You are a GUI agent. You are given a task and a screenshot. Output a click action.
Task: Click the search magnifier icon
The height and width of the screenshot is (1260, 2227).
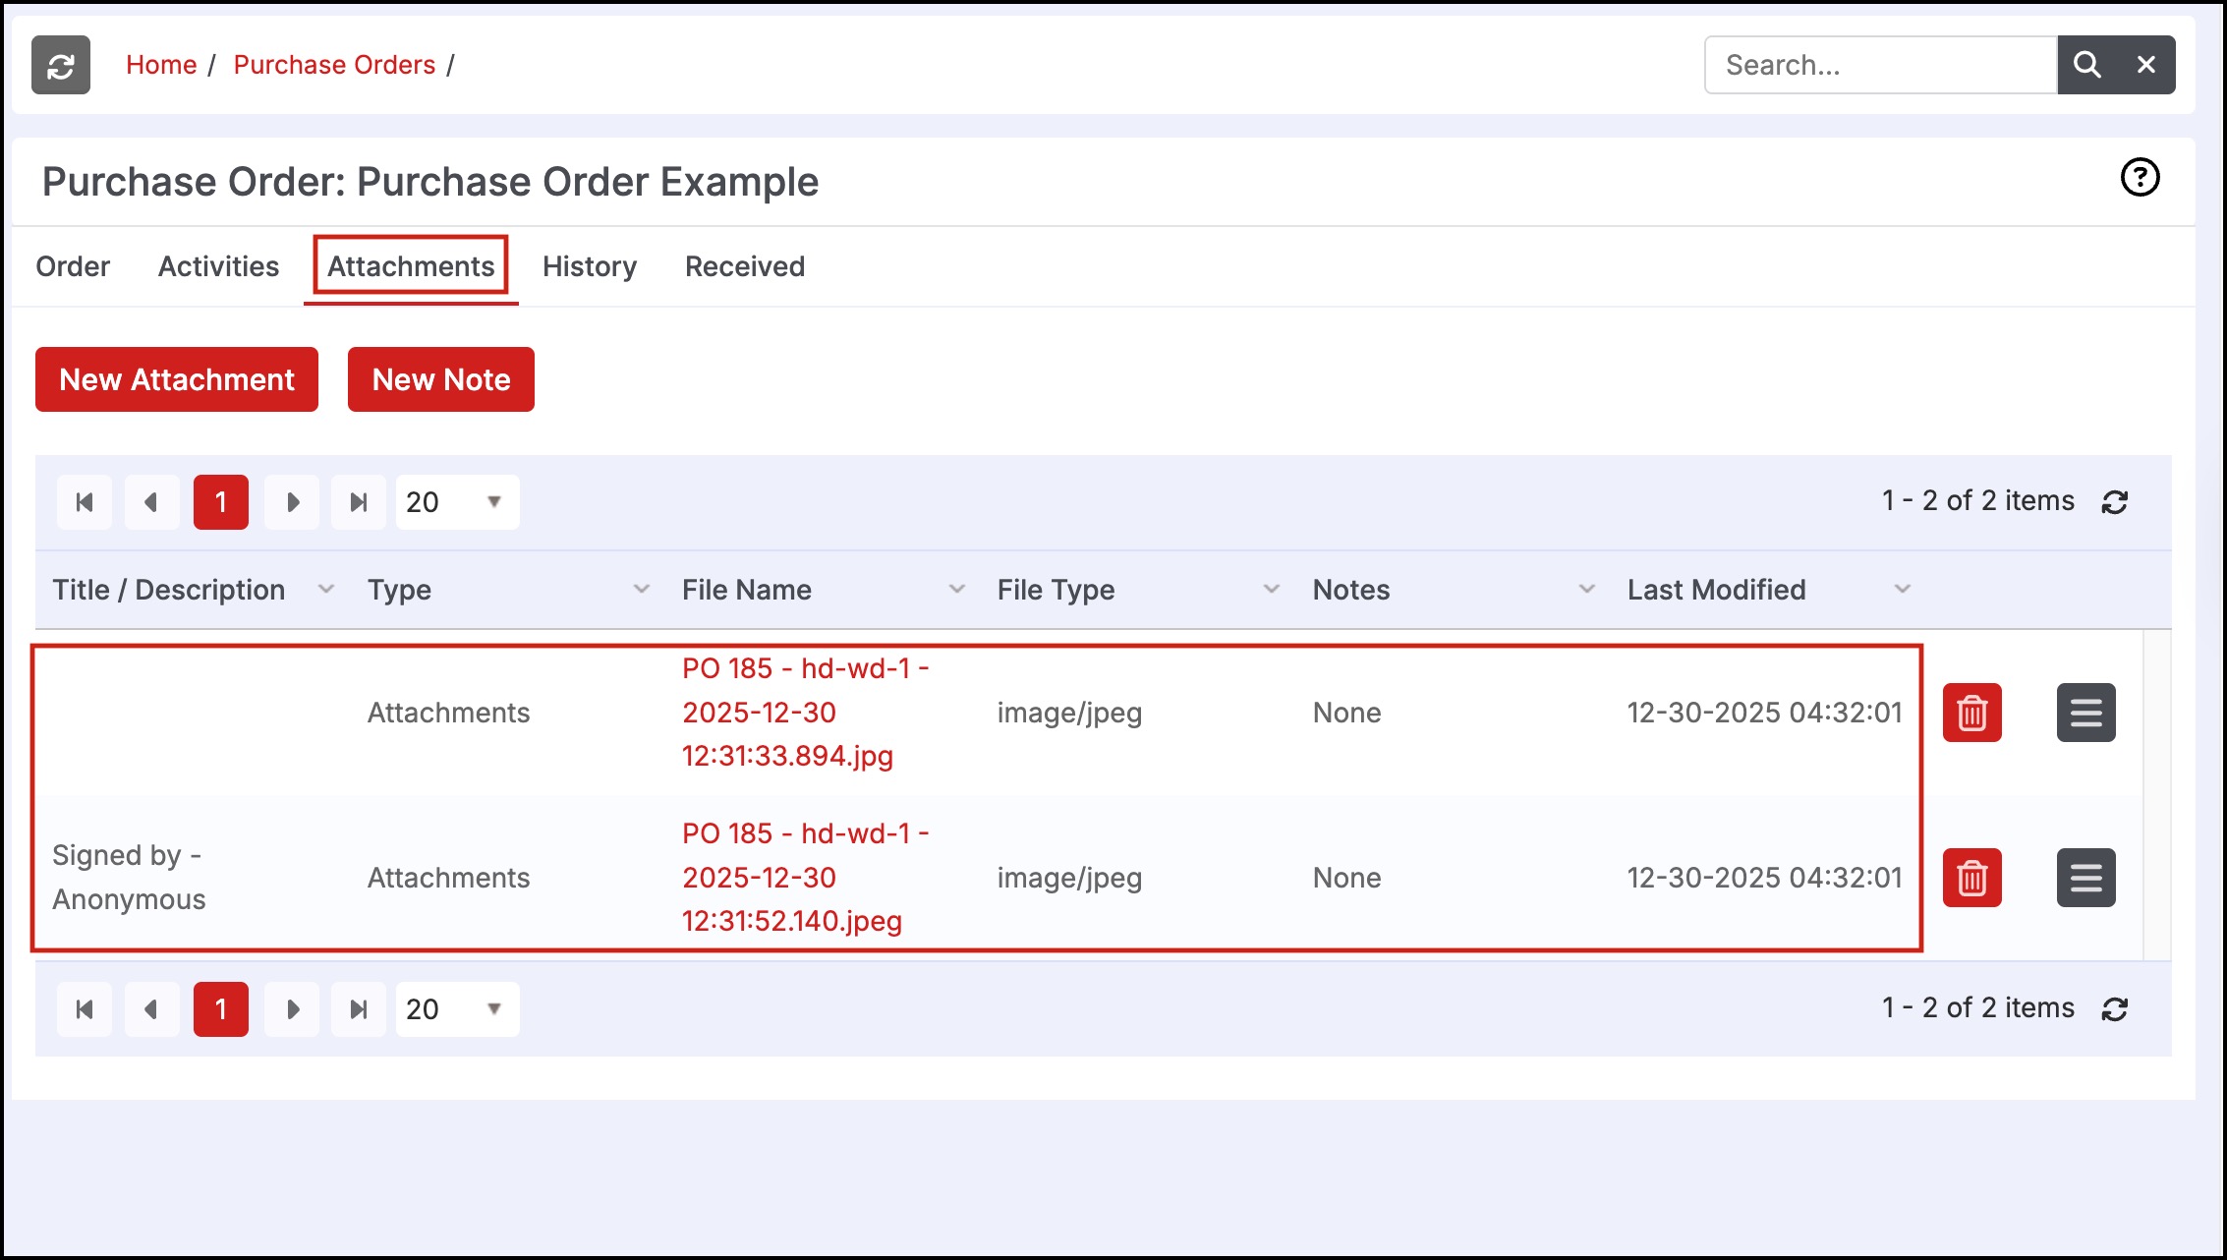point(2086,65)
